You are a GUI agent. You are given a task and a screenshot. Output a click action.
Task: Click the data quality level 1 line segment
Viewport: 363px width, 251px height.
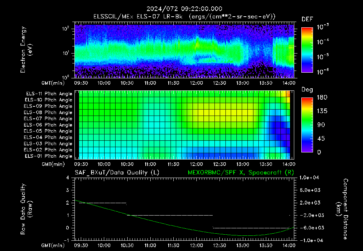click(170, 215)
